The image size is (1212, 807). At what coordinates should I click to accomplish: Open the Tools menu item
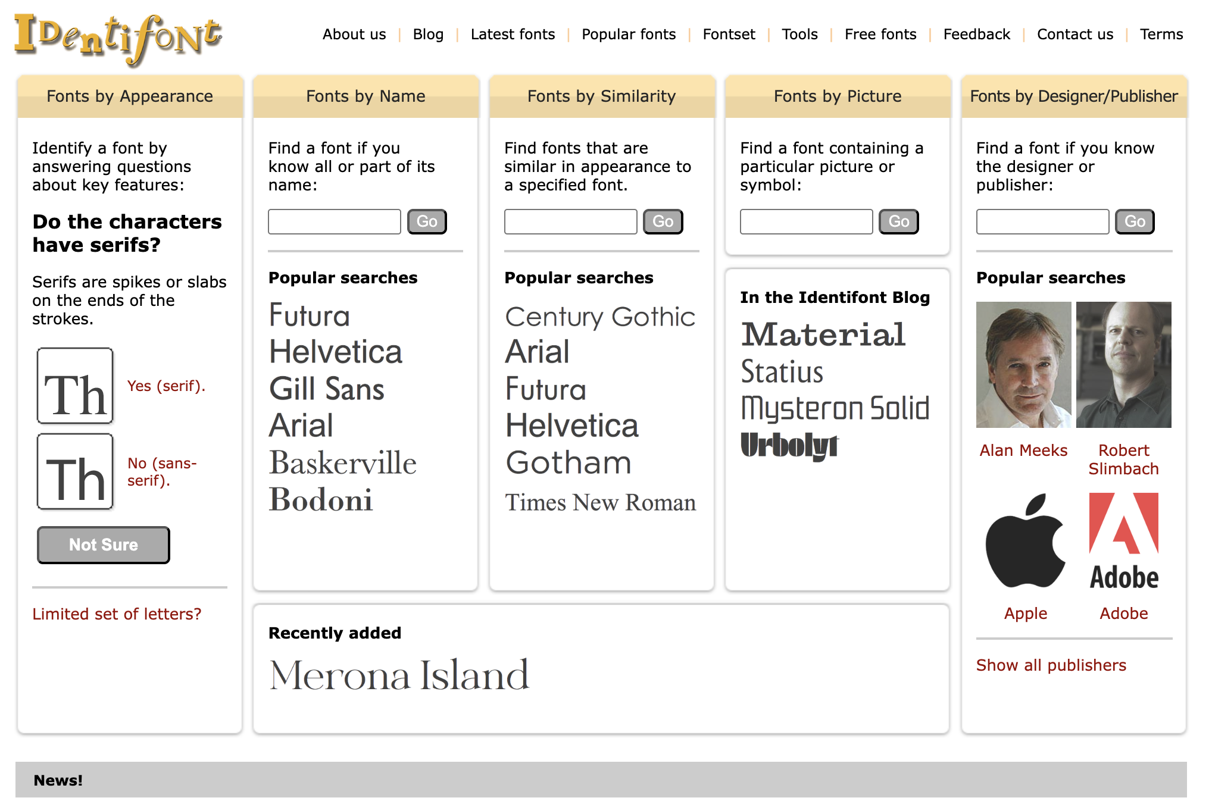click(x=799, y=35)
